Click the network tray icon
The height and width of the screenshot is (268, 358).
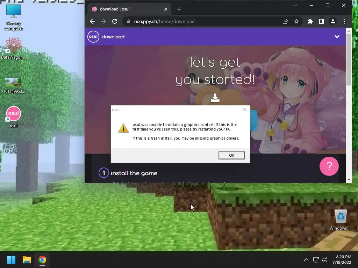point(316,260)
